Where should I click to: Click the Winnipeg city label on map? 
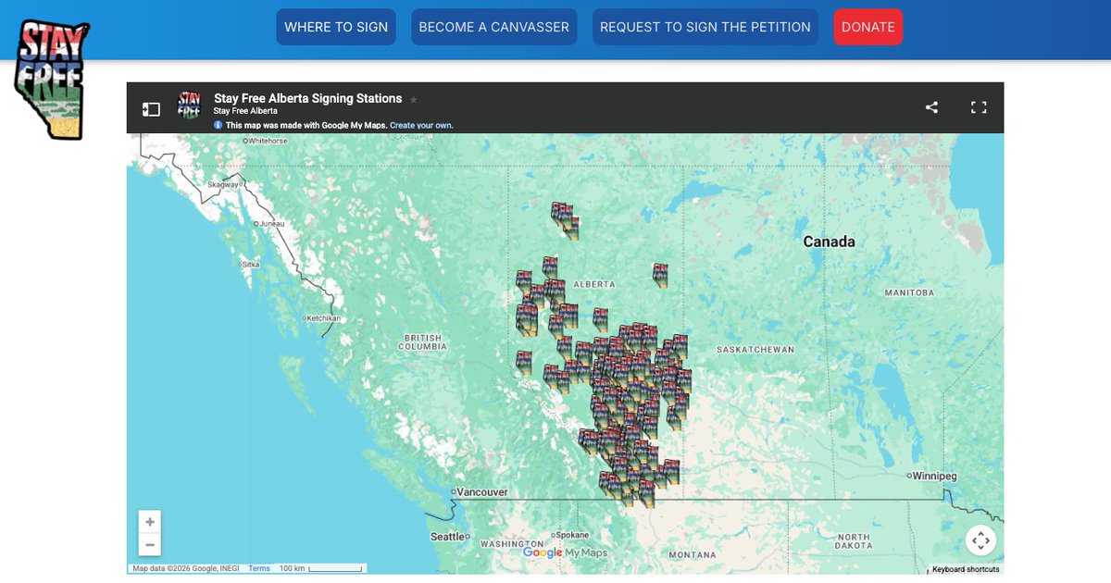pos(934,476)
